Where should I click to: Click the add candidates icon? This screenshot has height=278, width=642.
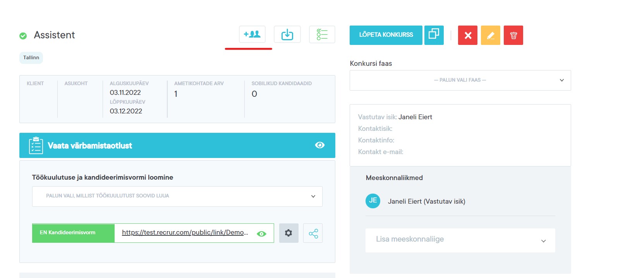point(252,34)
